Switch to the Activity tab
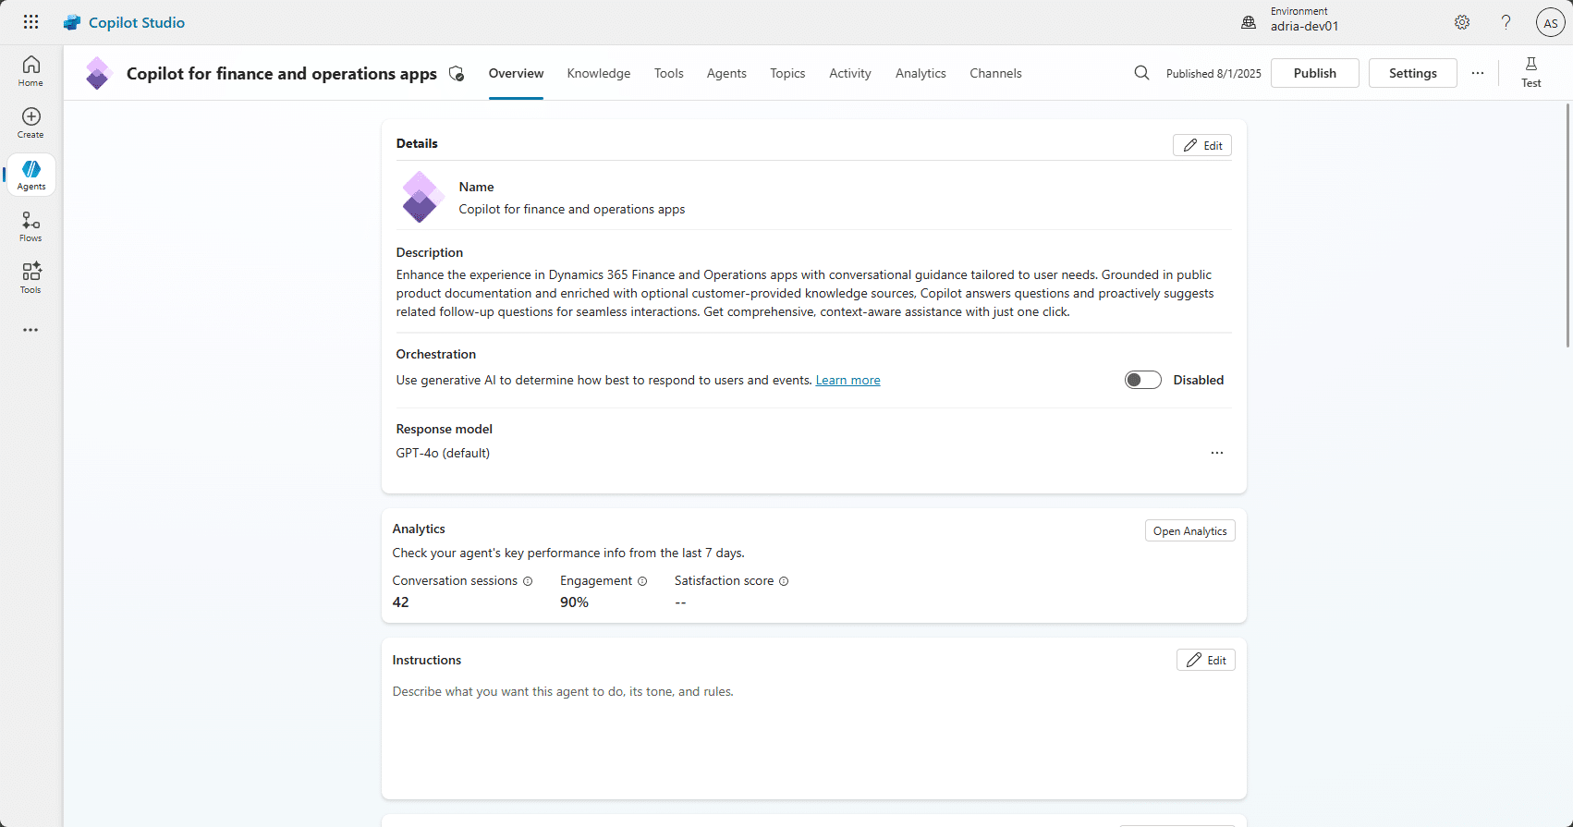The image size is (1573, 827). pyautogui.click(x=850, y=73)
